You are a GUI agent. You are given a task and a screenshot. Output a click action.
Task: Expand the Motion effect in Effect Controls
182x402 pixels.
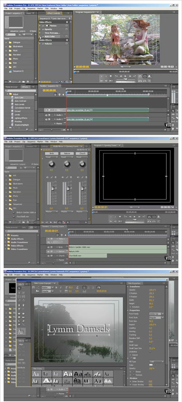(40, 26)
